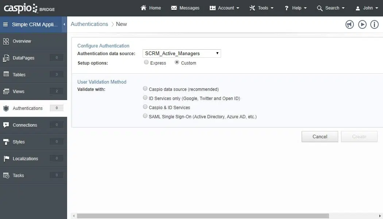383x219 pixels.
Task: Click the megaphone announcements icon
Action: pos(349,24)
